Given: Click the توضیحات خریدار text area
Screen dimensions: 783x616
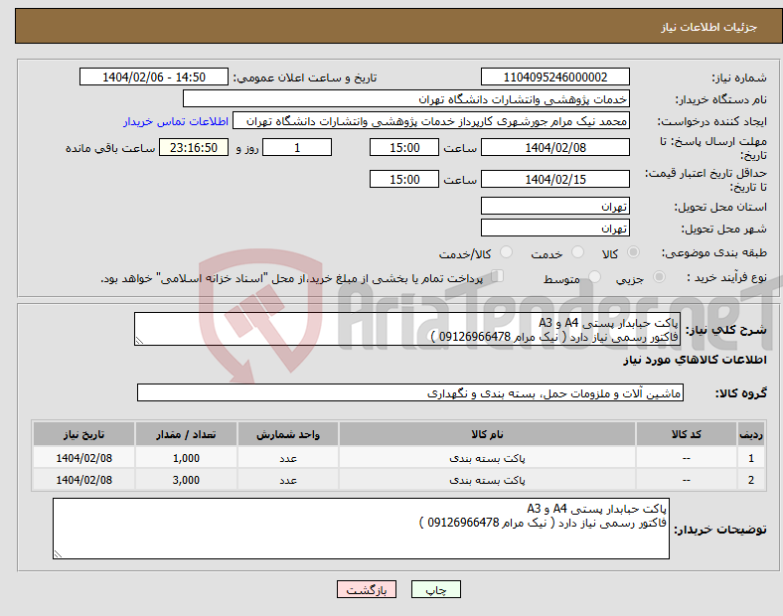Looking at the screenshot, I should [x=361, y=529].
